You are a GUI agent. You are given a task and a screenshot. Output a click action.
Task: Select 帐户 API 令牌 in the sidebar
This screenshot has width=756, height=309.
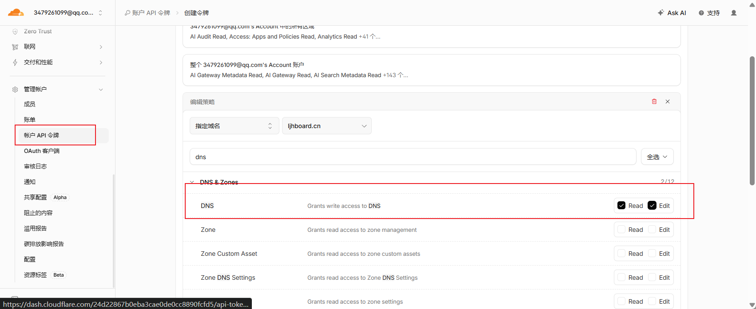point(41,135)
